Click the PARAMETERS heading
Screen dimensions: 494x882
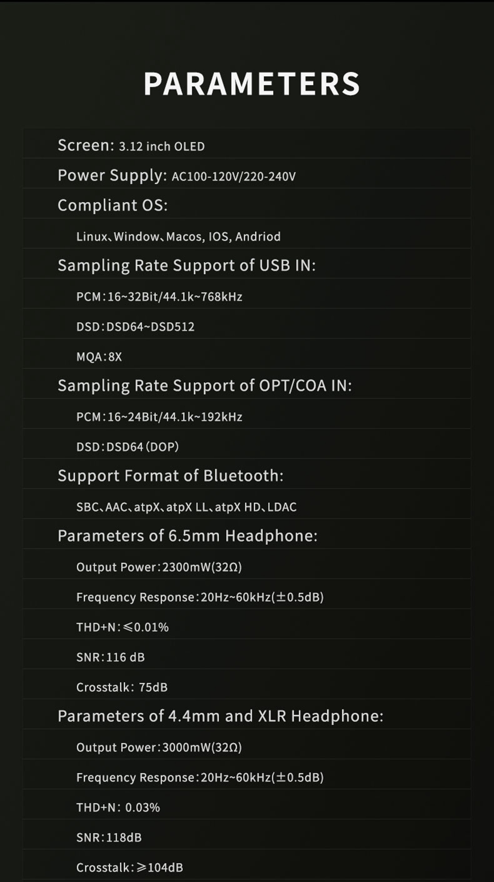pos(251,84)
